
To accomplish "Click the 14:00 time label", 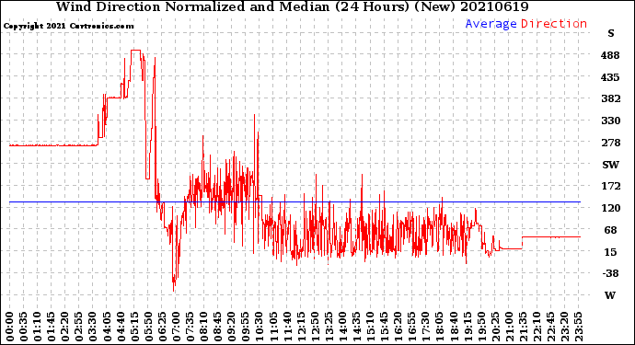I will pyautogui.click(x=343, y=327).
